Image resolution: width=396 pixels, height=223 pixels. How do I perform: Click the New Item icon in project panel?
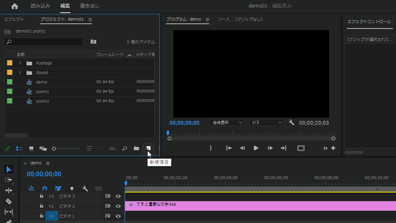coord(148,148)
